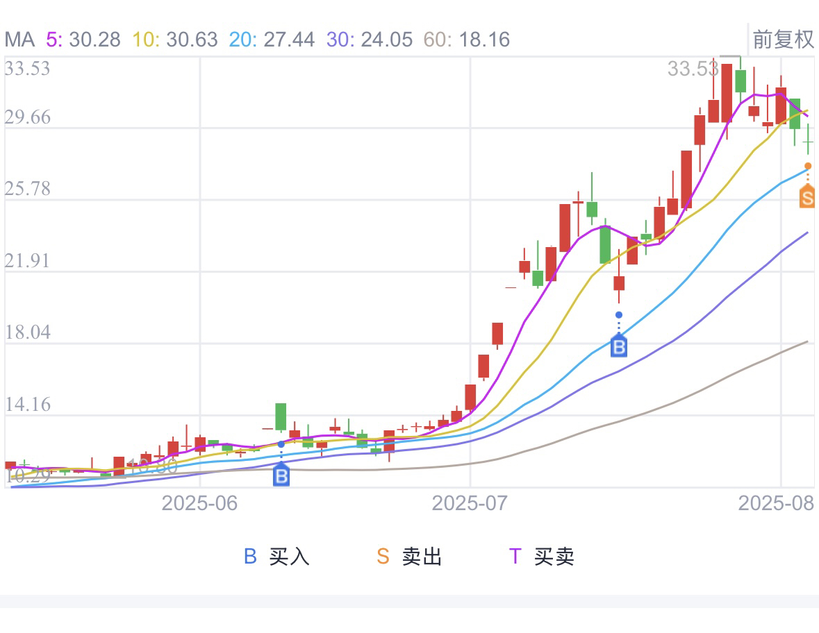Click the 21.91 price axis label

pos(27,260)
